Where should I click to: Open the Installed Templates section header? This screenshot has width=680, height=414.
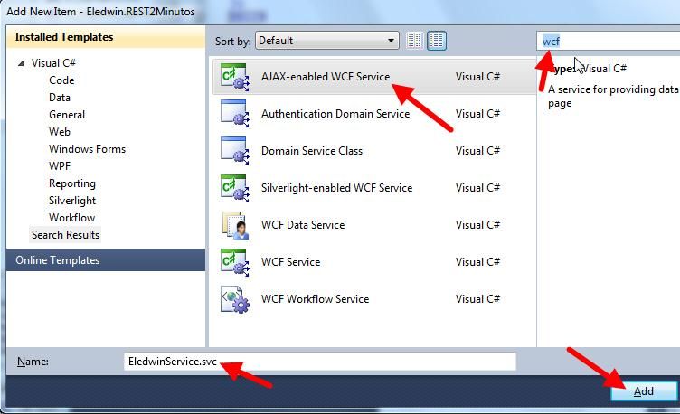click(106, 37)
